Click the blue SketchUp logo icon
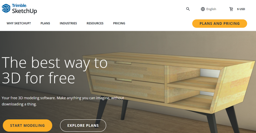256x133 pixels. click(x=6, y=8)
